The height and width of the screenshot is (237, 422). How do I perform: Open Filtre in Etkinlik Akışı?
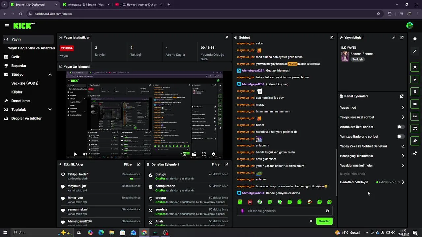pos(128,164)
